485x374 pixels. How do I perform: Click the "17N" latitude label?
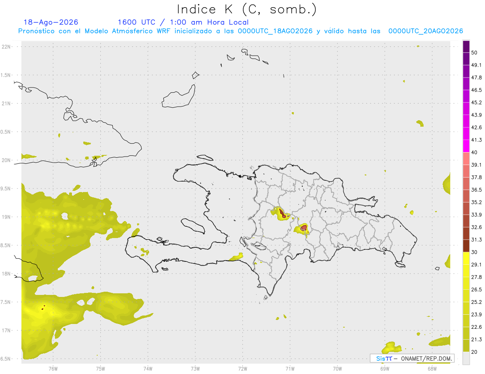pos(6,330)
